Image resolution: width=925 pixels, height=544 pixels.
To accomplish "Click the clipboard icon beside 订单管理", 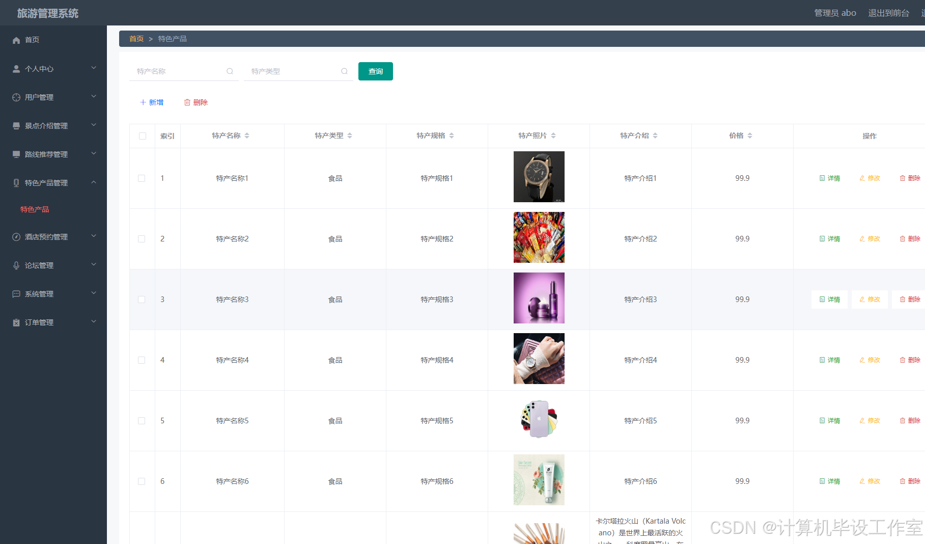I will click(16, 322).
